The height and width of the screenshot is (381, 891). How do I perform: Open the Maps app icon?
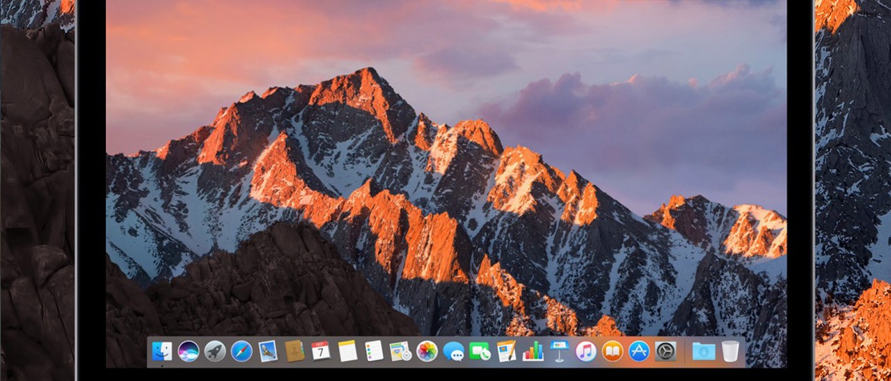(x=400, y=351)
